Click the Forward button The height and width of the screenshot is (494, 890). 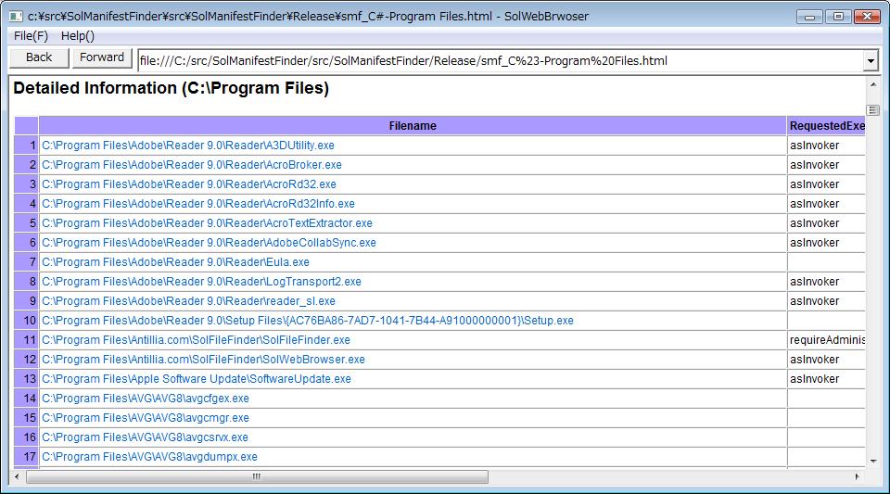(x=102, y=57)
